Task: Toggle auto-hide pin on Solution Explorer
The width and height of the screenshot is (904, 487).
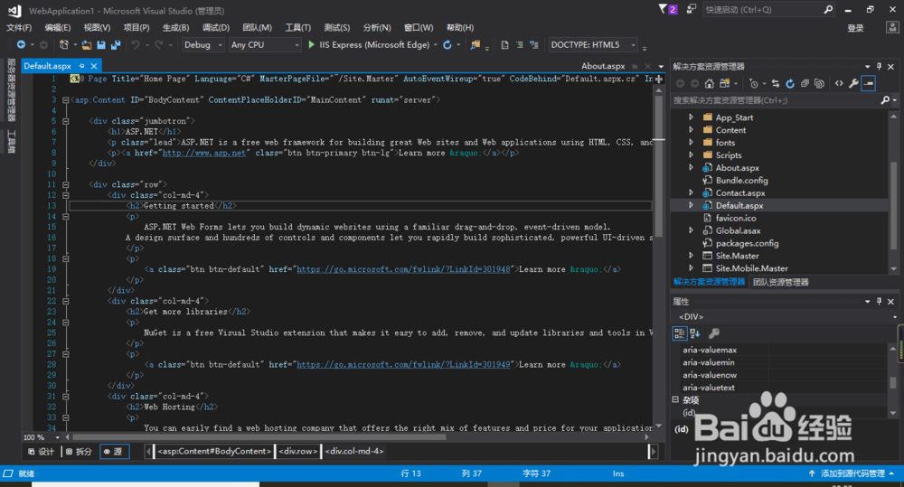Action: [880, 66]
